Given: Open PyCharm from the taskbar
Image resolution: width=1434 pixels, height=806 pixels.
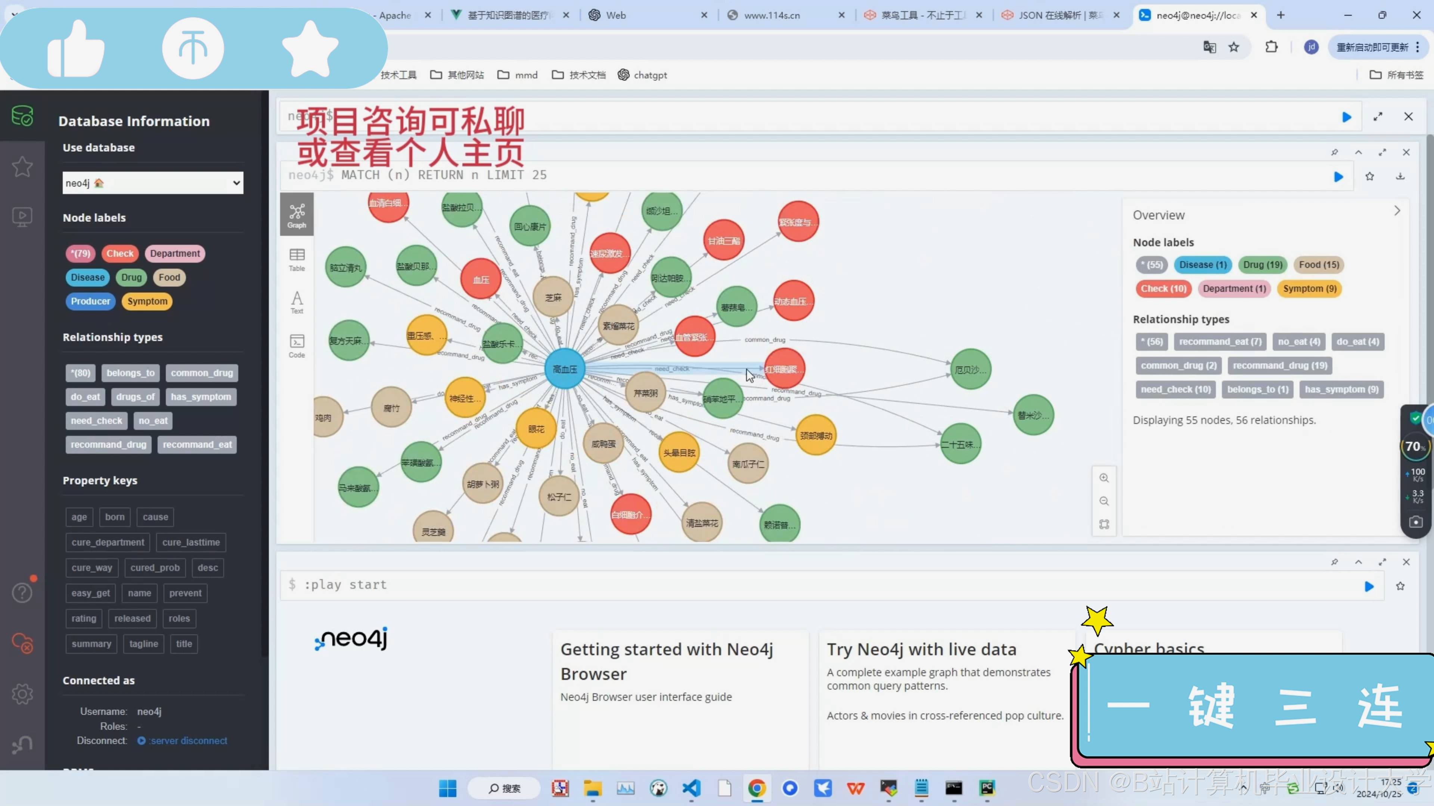Looking at the screenshot, I should 987,788.
